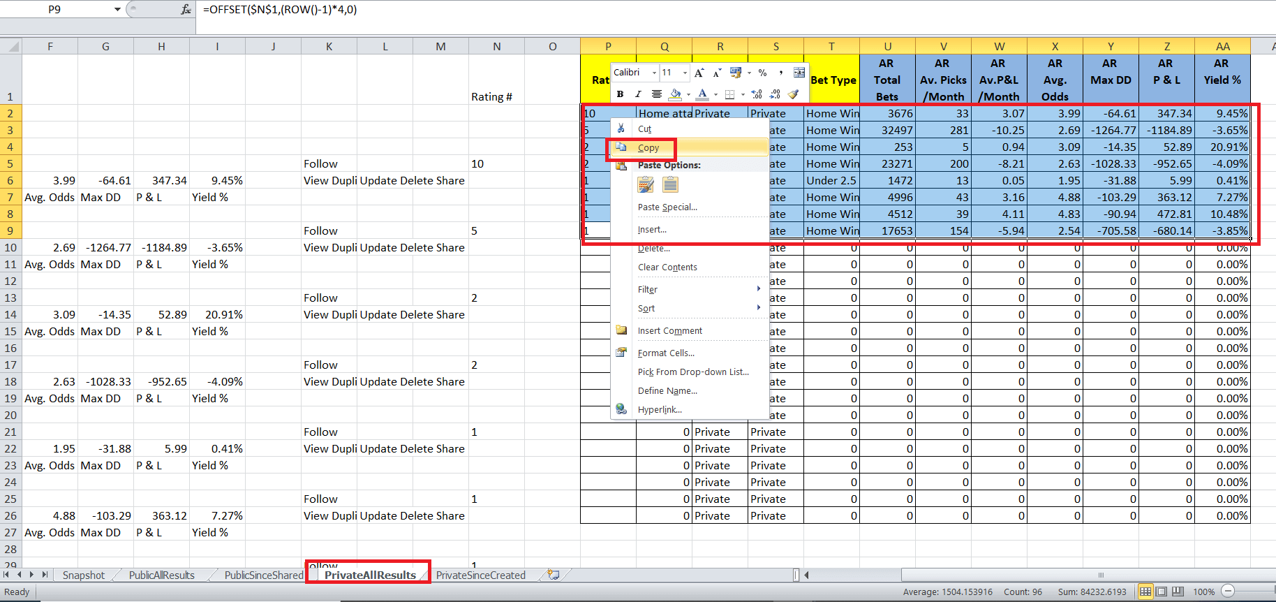1276x602 pixels.
Task: Switch to Page Layout view button
Action: coord(1162,592)
